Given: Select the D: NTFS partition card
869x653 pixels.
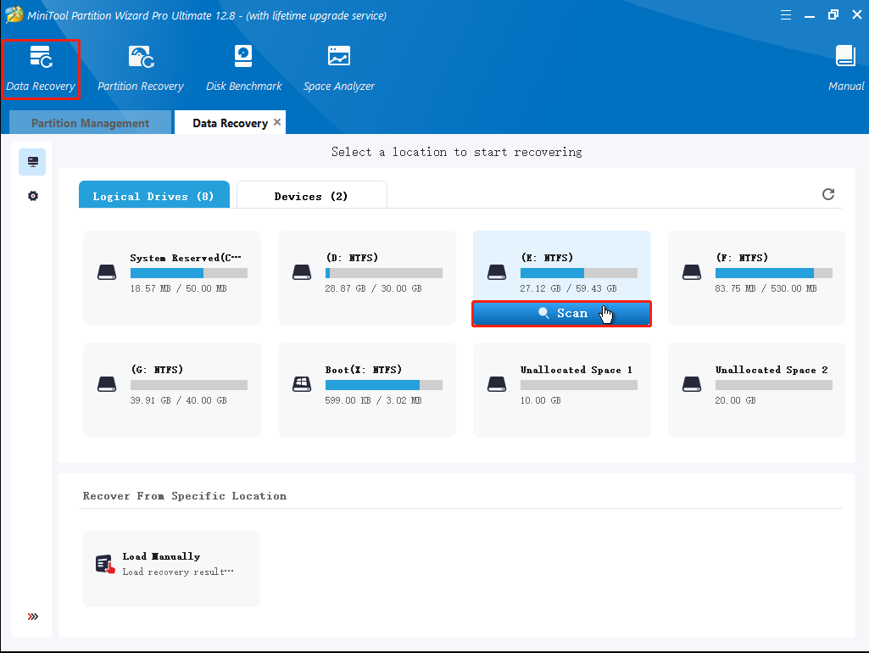Looking at the screenshot, I should click(366, 278).
